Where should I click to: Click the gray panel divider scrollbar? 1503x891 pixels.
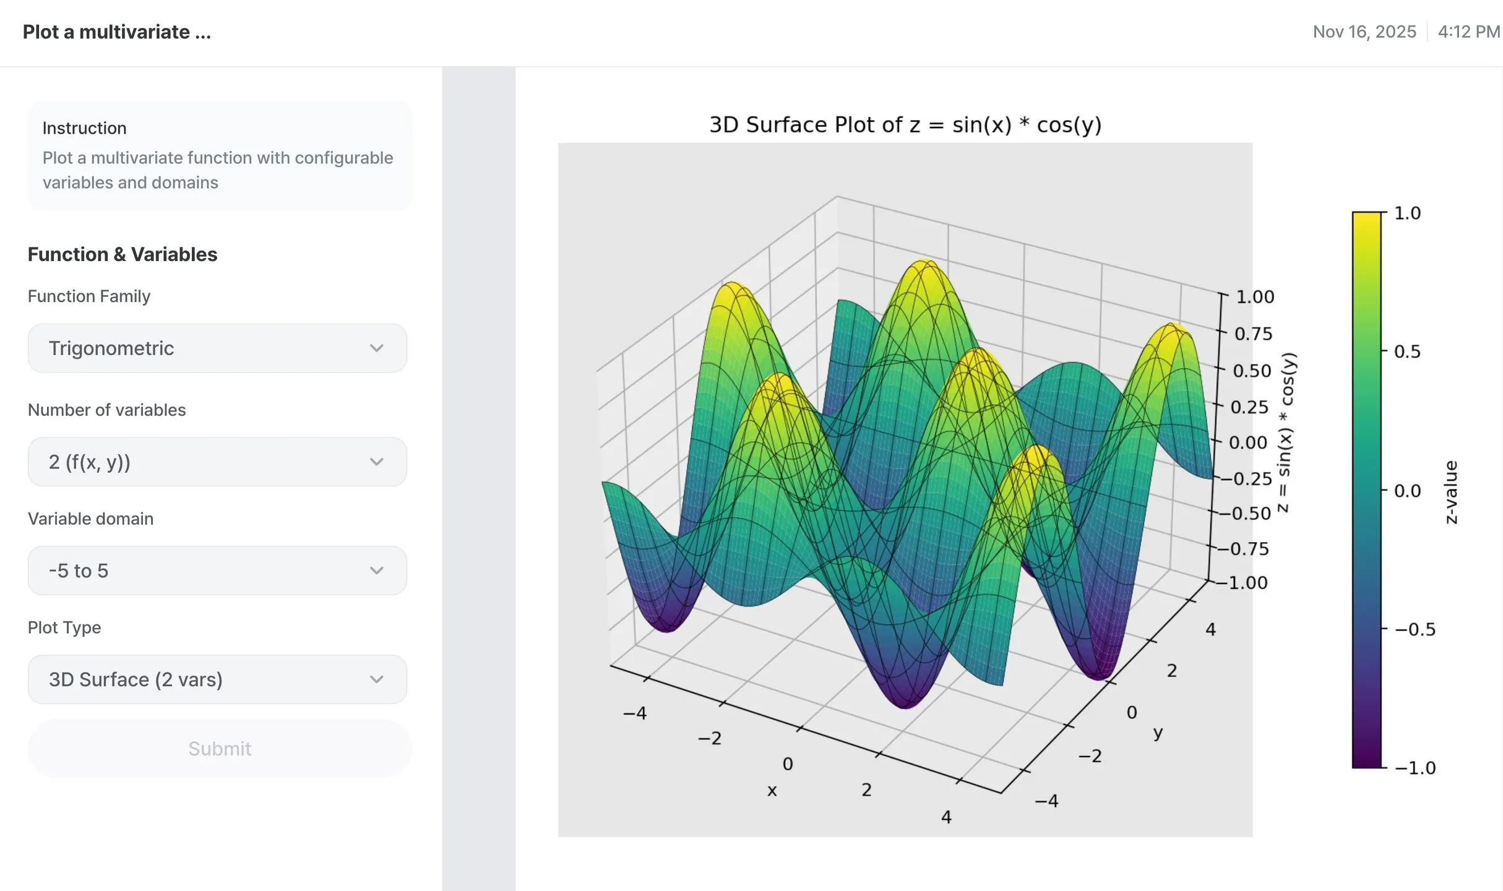[x=478, y=476]
